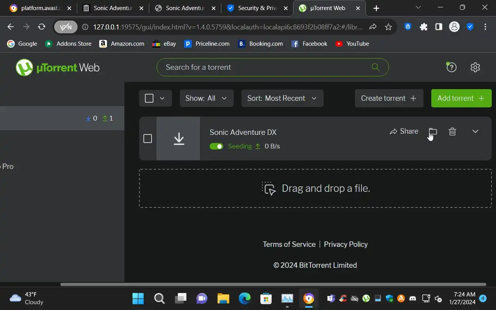
Task: Click the VPN badge in address bar
Action: (x=66, y=27)
